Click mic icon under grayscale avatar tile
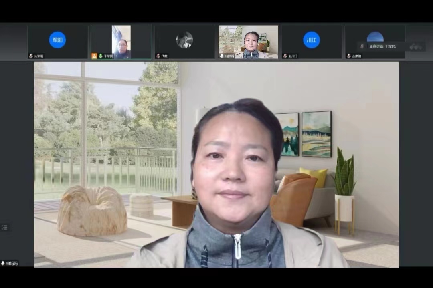Viewport: 433px width, 288px height. [158, 56]
